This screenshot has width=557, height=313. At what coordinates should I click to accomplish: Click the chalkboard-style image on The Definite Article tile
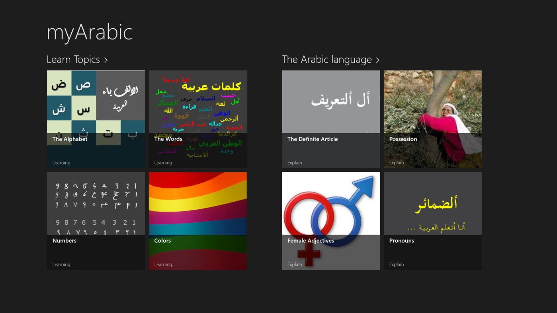pyautogui.click(x=330, y=99)
